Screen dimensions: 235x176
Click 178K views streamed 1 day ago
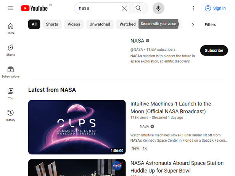click(x=157, y=118)
